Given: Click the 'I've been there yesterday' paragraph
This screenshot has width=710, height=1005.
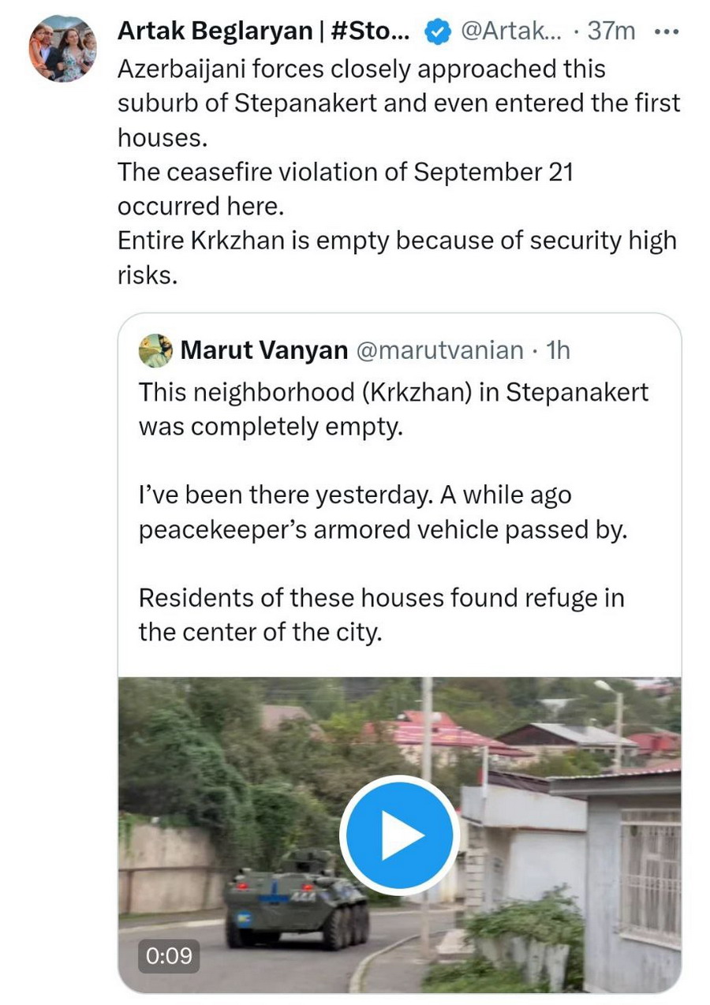Looking at the screenshot, I should click(x=354, y=495).
